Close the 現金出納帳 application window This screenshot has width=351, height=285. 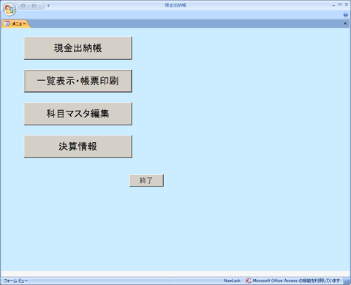(347, 5)
